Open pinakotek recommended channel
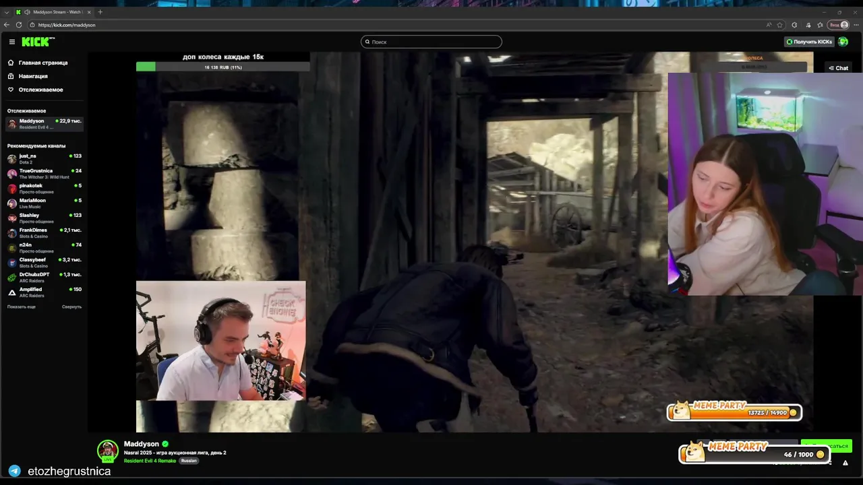Image resolution: width=863 pixels, height=485 pixels. (44, 189)
